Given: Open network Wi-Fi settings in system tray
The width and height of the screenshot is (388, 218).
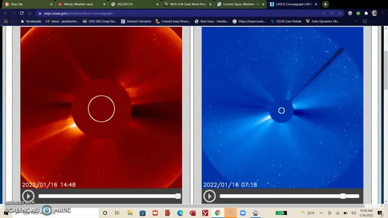Looking at the screenshot, I should click(x=337, y=213).
